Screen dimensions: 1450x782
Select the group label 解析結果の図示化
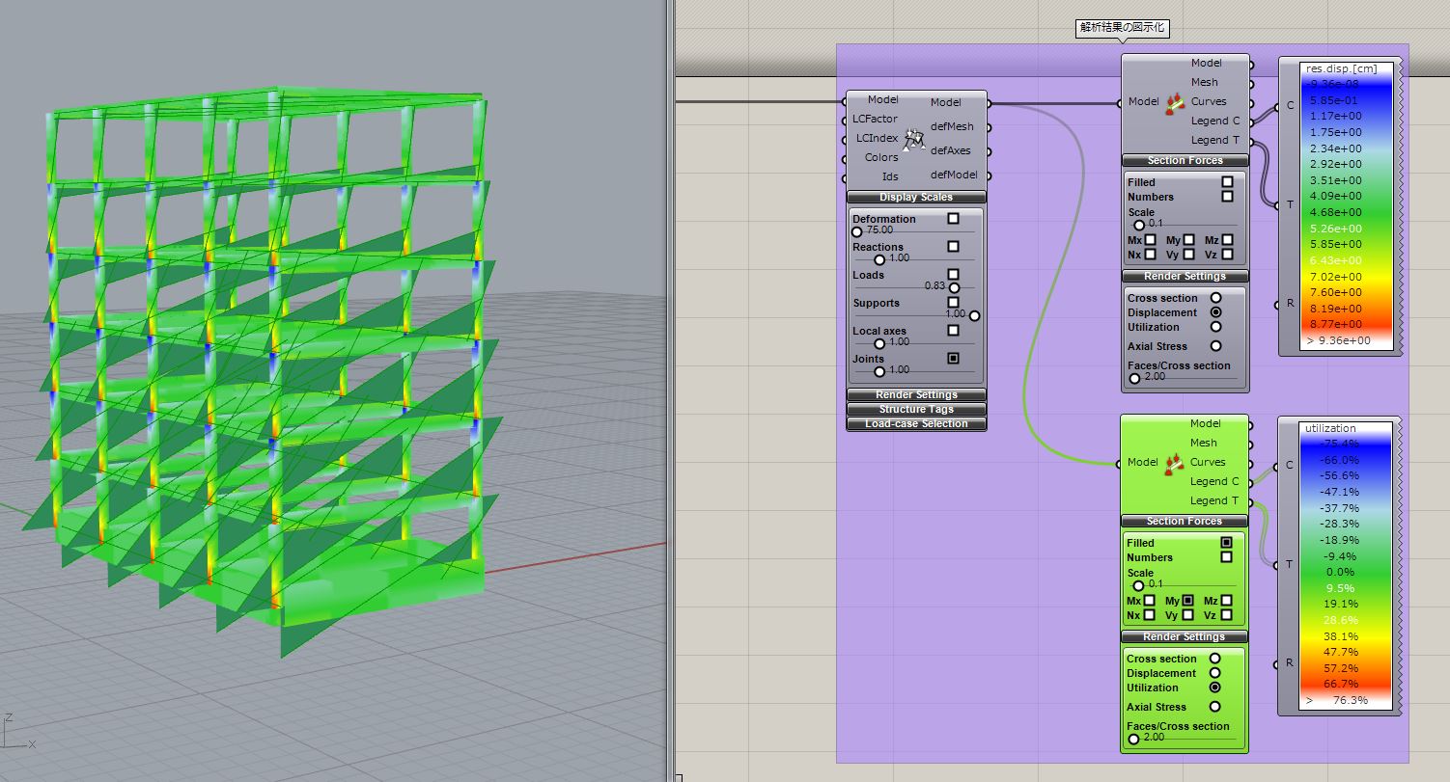tap(1123, 29)
